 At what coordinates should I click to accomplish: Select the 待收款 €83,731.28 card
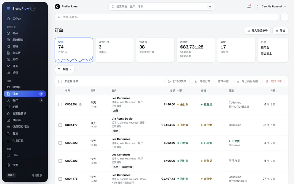[196, 50]
